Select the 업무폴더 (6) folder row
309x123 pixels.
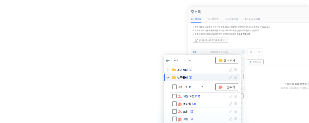(x=202, y=78)
